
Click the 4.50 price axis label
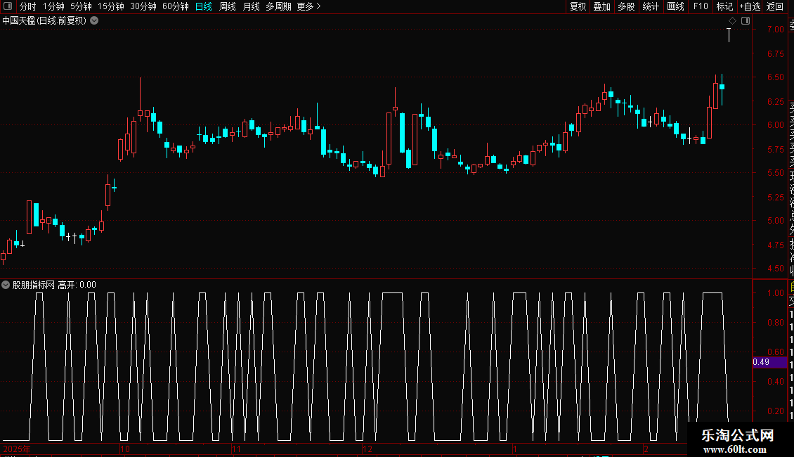click(x=775, y=269)
